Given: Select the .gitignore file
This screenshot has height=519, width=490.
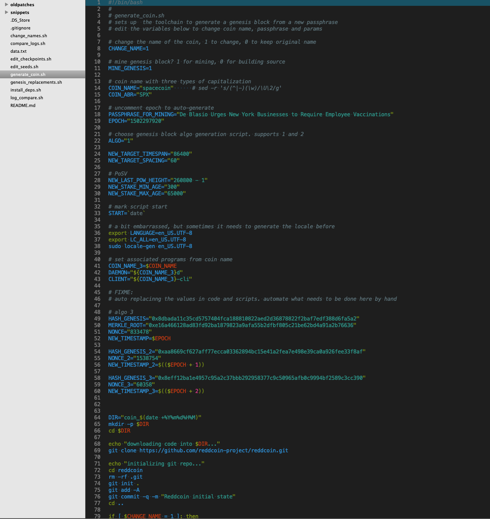Looking at the screenshot, I should (20, 28).
